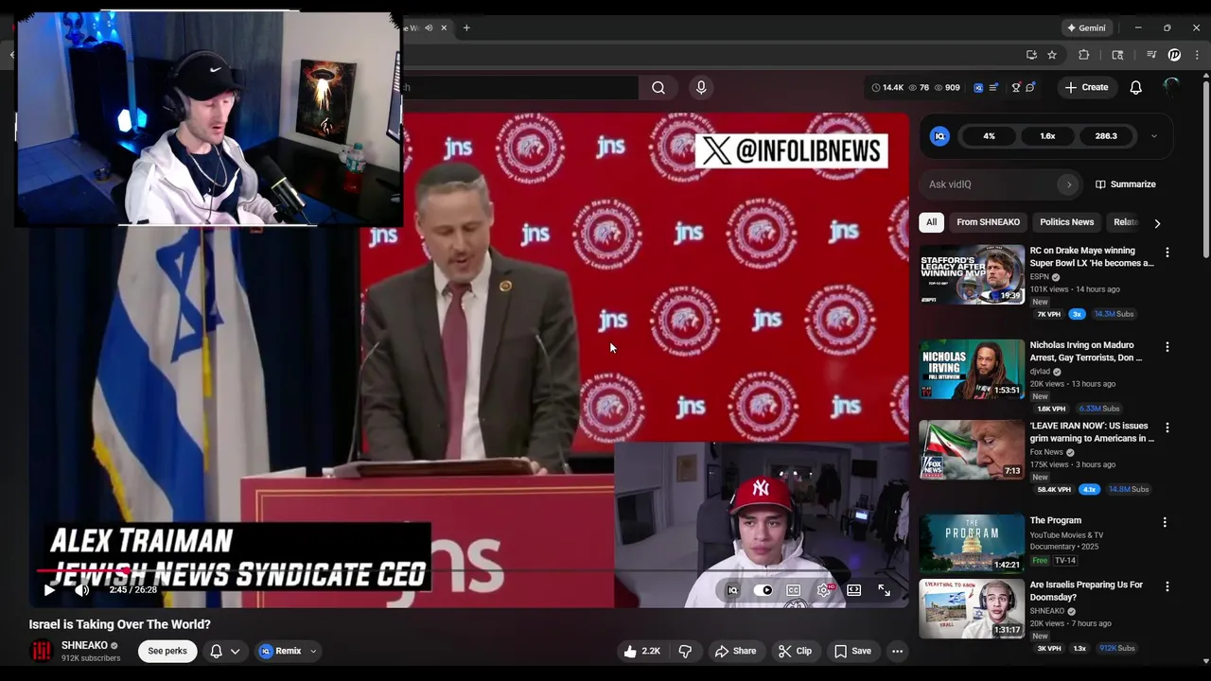Click the vidIQ blue logo in header stats bar
This screenshot has height=681, width=1211.
pyautogui.click(x=978, y=88)
